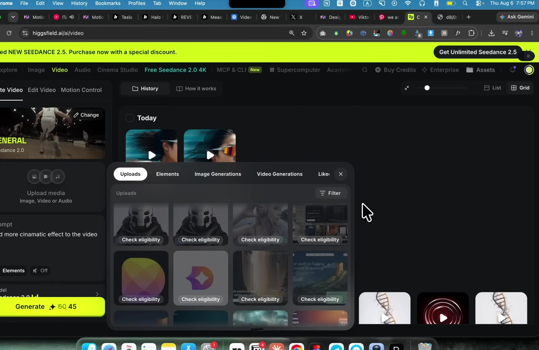The height and width of the screenshot is (350, 539).
Task: Open the new tab plus button
Action: 469,17
